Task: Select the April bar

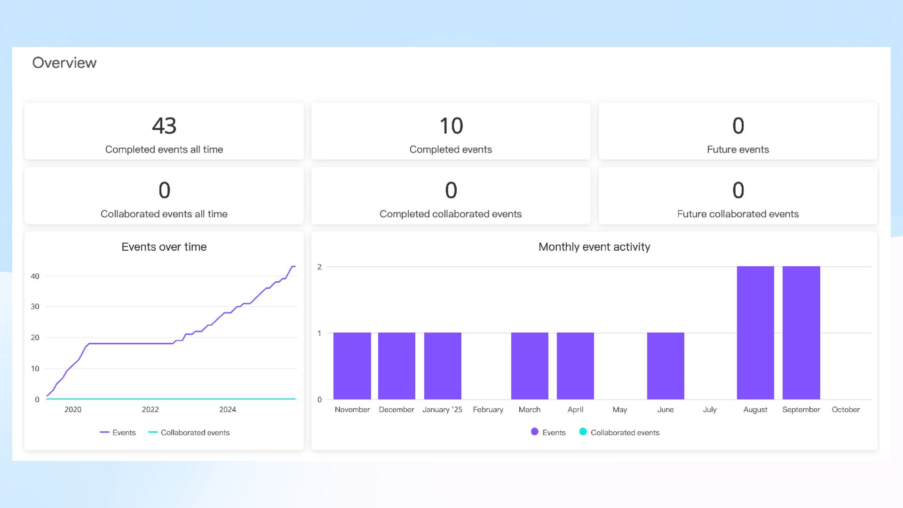Action: [x=575, y=366]
